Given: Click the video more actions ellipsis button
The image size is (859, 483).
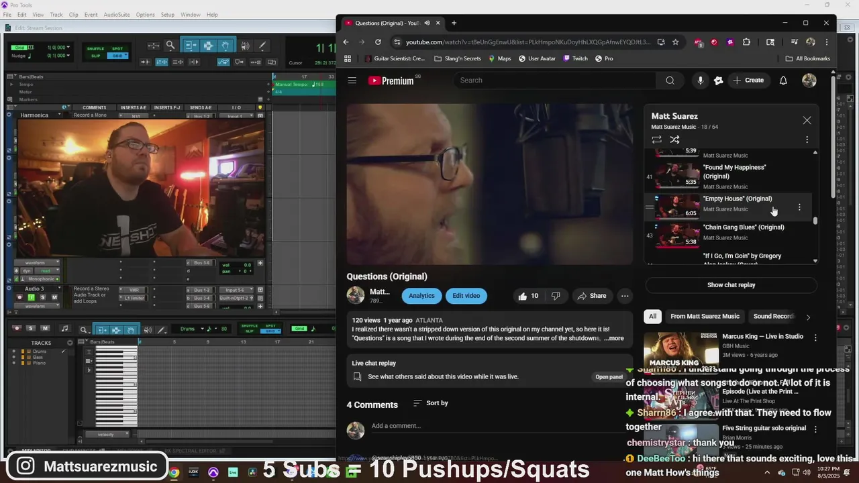Looking at the screenshot, I should tap(625, 296).
